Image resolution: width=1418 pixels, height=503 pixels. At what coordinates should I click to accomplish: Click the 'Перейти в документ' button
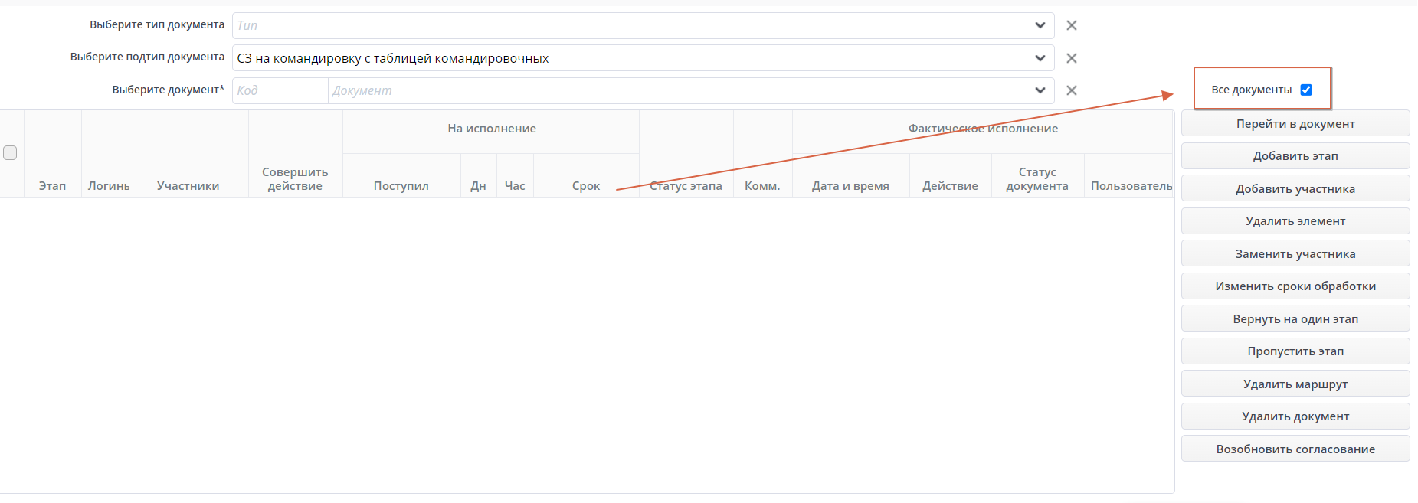point(1295,123)
